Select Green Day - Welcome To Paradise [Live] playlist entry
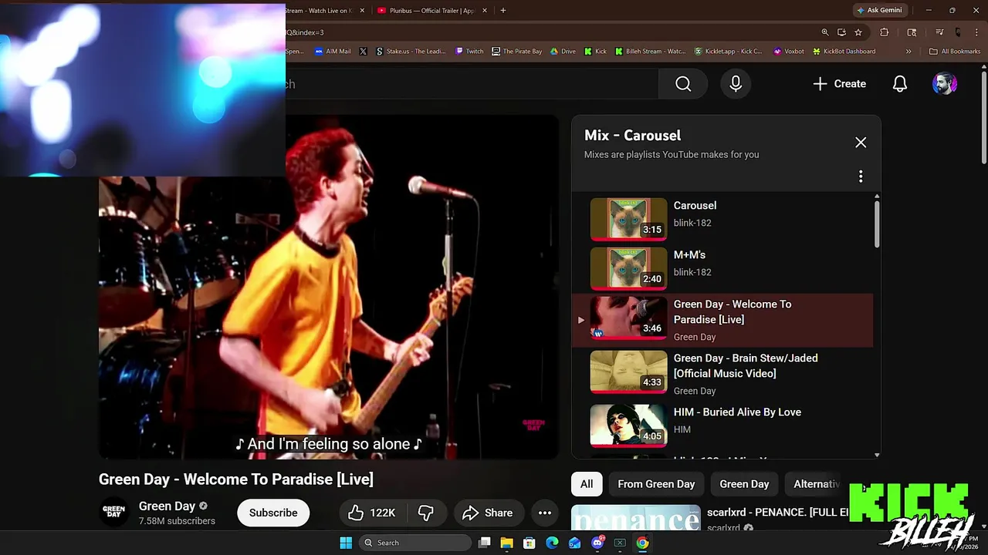Image resolution: width=988 pixels, height=555 pixels. [x=722, y=320]
